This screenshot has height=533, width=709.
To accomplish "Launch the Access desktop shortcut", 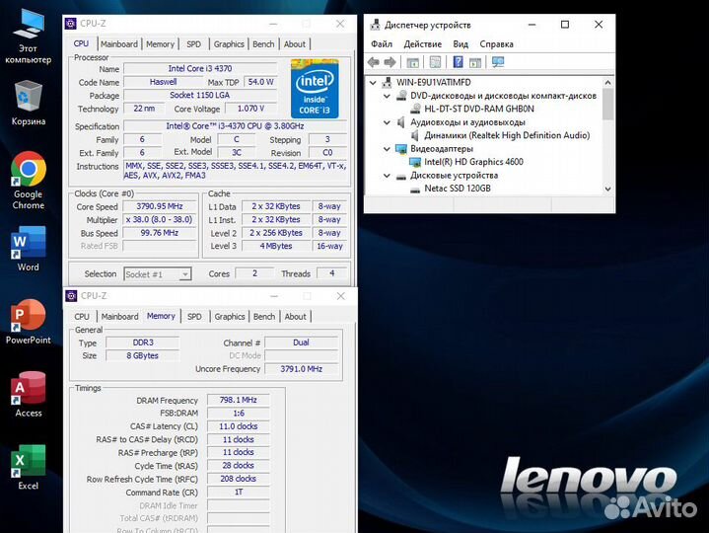I will pos(28,394).
